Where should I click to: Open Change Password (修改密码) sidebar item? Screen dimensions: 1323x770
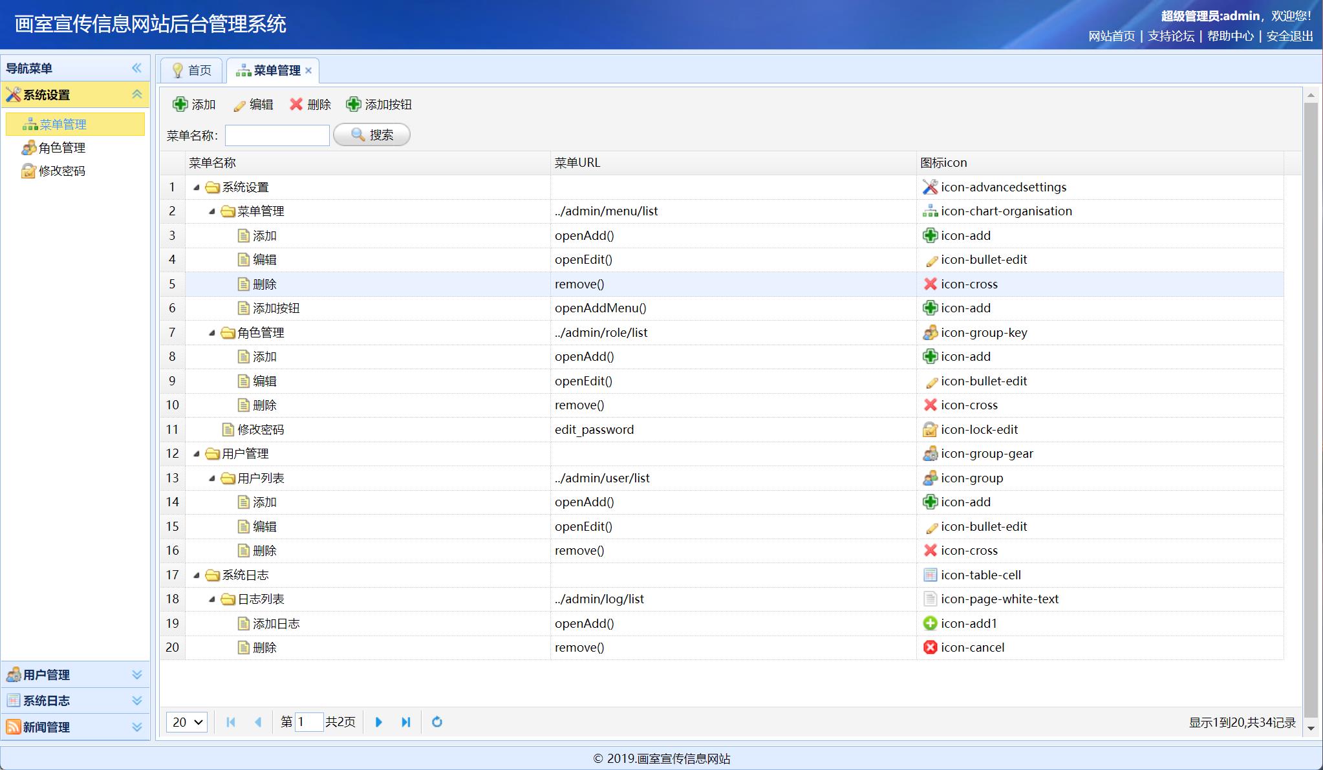pos(61,171)
